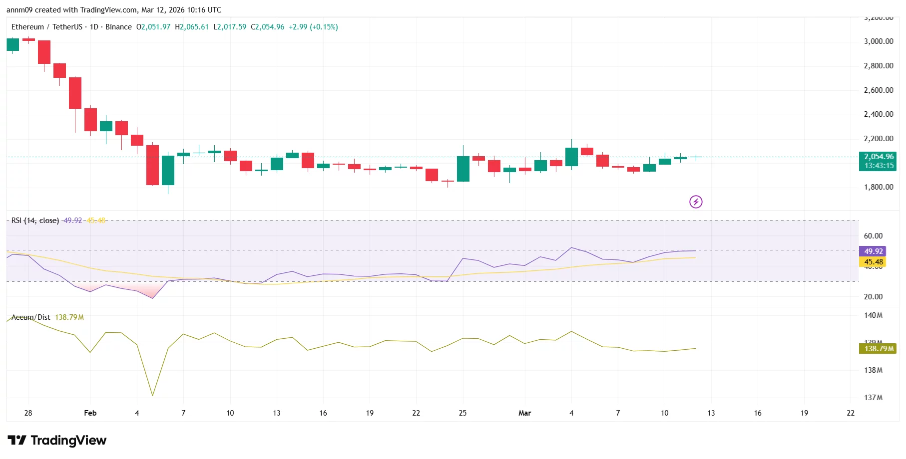This screenshot has height=459, width=906.
Task: Click the Feb label on the time axis
Action: pyautogui.click(x=90, y=413)
